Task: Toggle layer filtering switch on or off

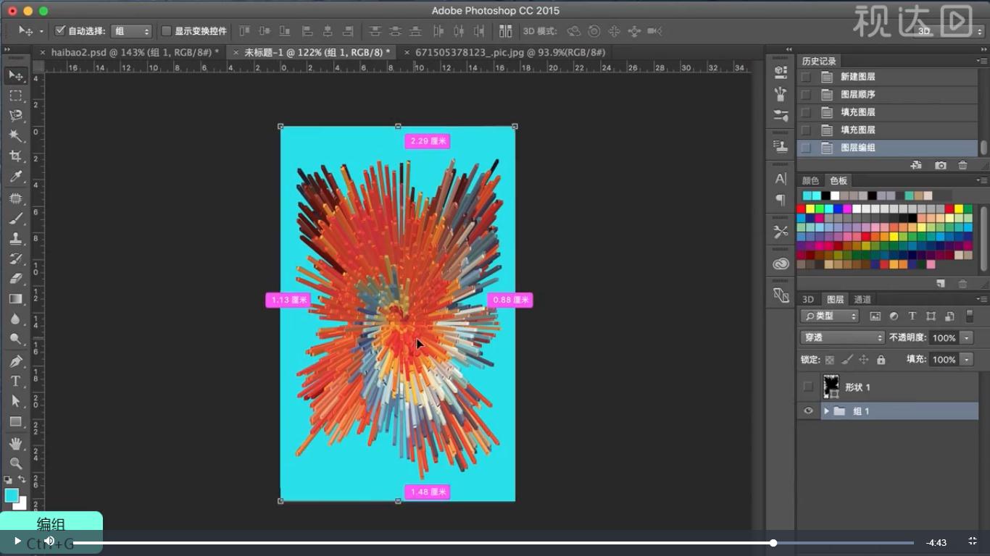Action: pos(970,316)
